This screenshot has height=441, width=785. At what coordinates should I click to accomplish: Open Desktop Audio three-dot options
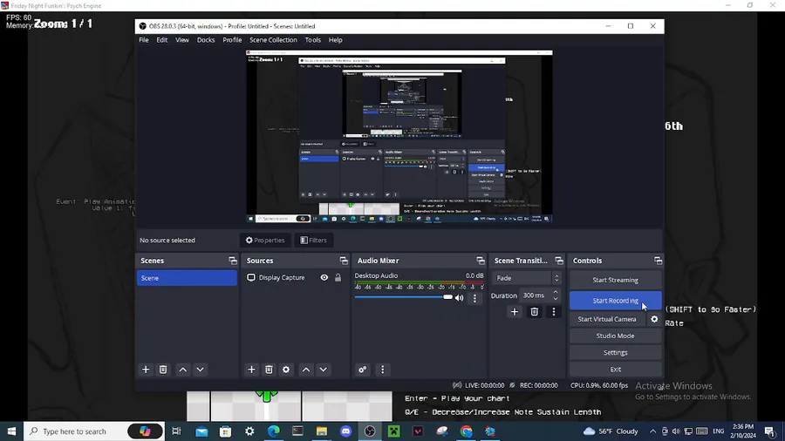475,298
